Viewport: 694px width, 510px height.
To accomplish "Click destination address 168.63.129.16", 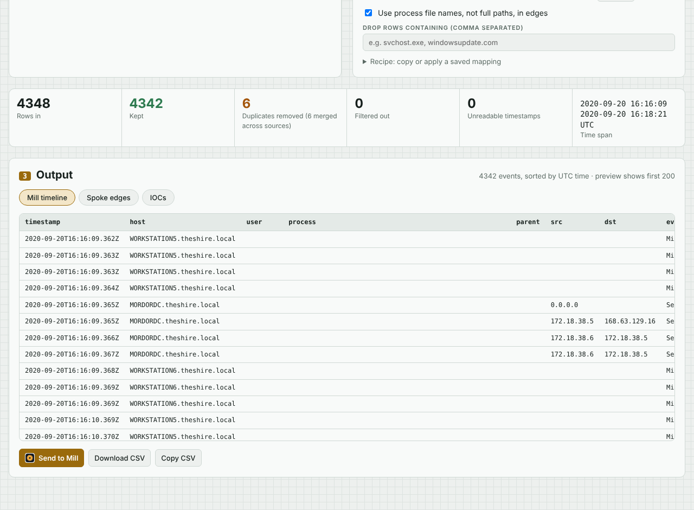I will [x=630, y=321].
